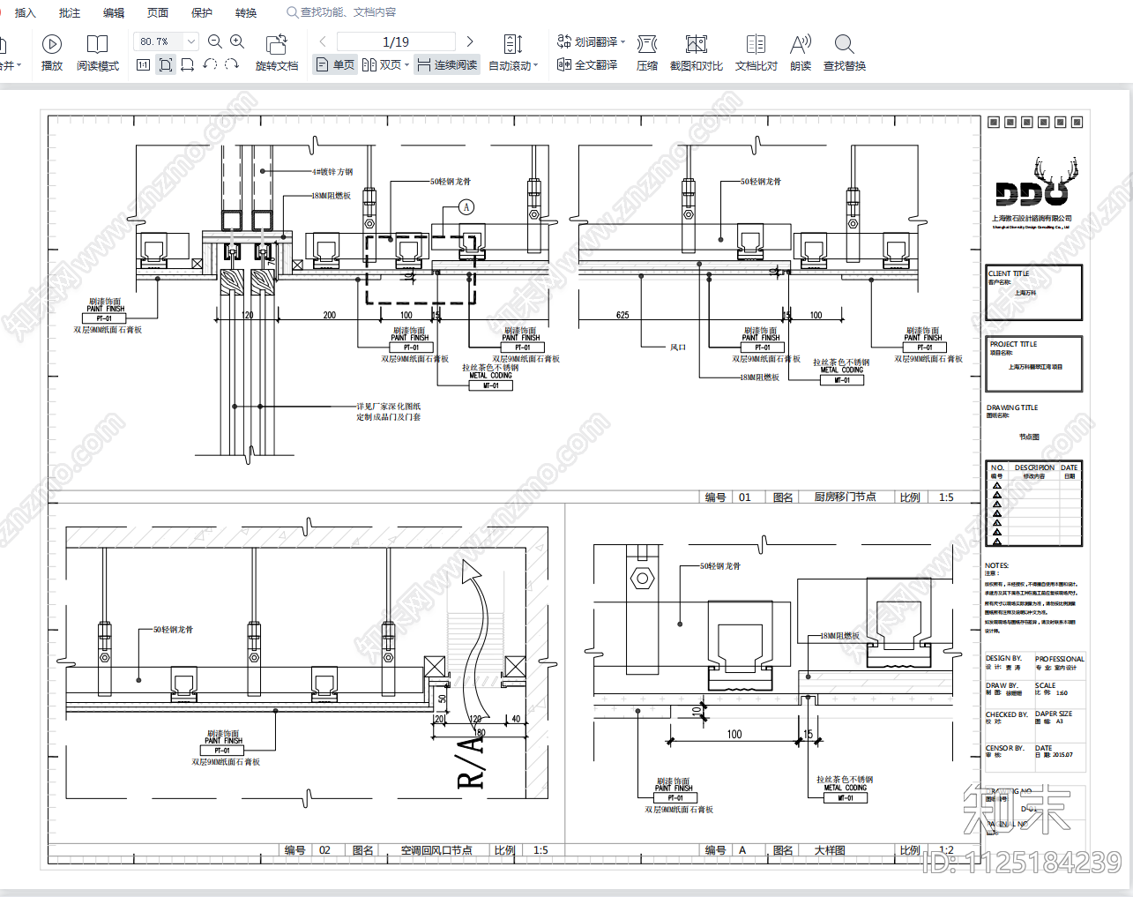
Task: Click drawing title text 厨房移门节点
Action: click(845, 497)
